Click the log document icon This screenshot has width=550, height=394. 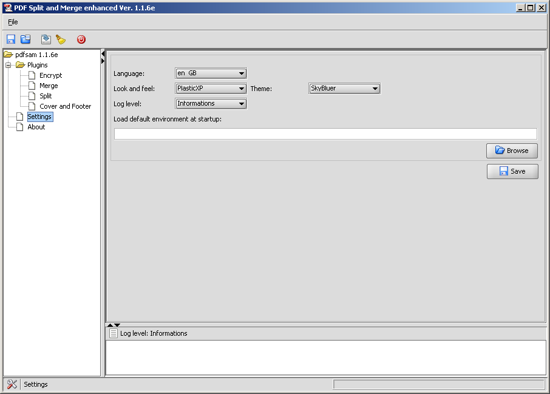point(114,333)
